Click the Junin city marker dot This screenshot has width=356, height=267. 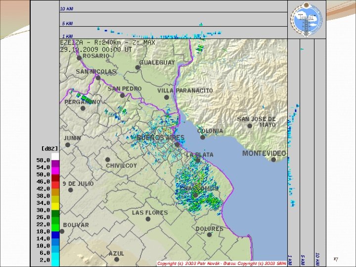click(x=67, y=145)
